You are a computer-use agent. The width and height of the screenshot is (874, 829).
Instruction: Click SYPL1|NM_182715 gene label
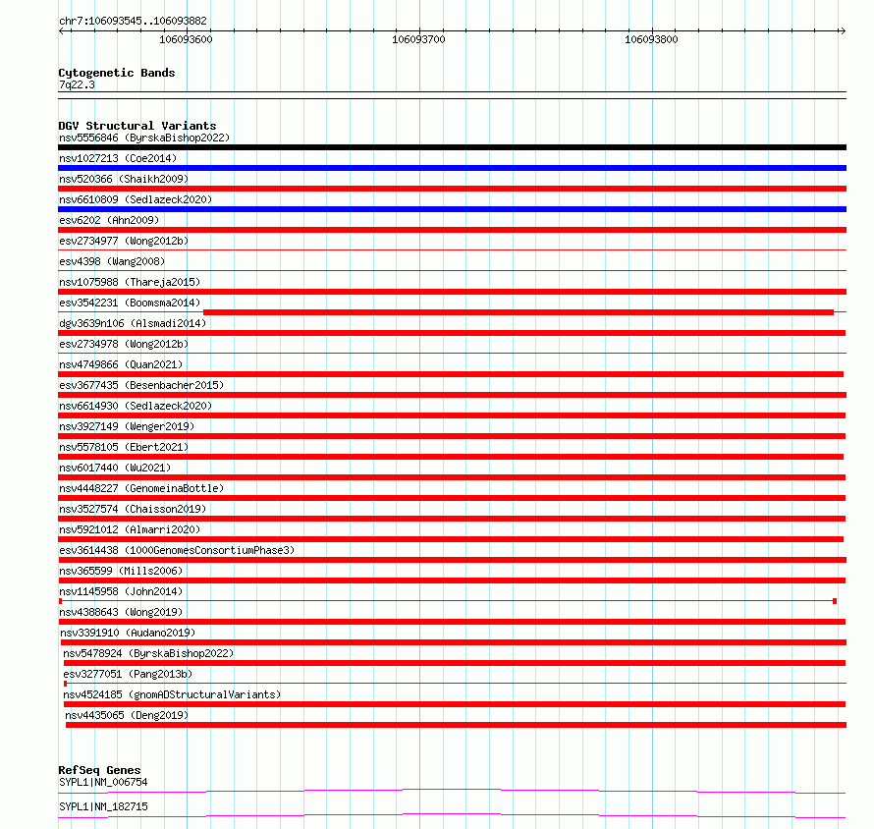coord(103,806)
